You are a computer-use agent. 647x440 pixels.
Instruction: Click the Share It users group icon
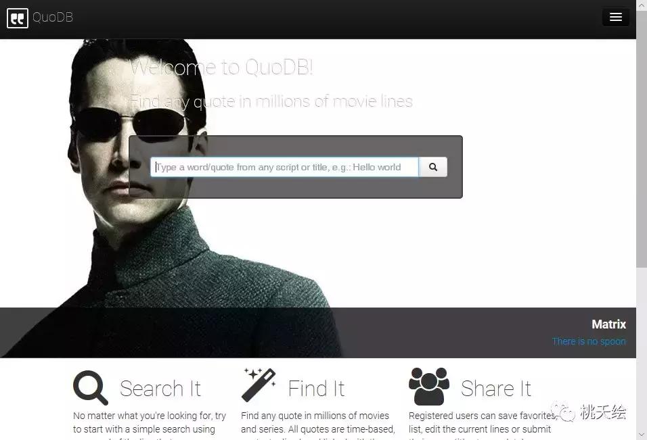[428, 387]
